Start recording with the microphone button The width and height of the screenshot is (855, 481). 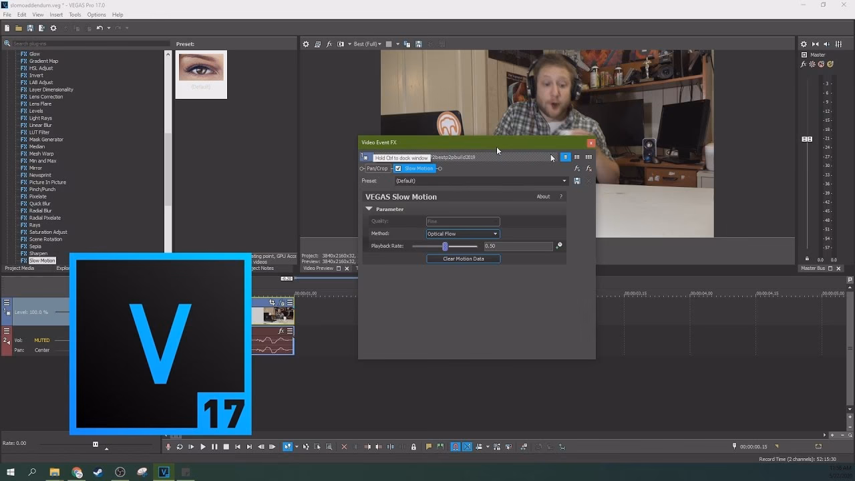point(168,447)
